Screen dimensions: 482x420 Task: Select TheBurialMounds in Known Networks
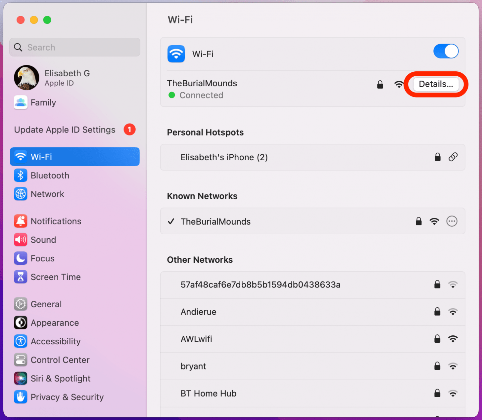313,221
